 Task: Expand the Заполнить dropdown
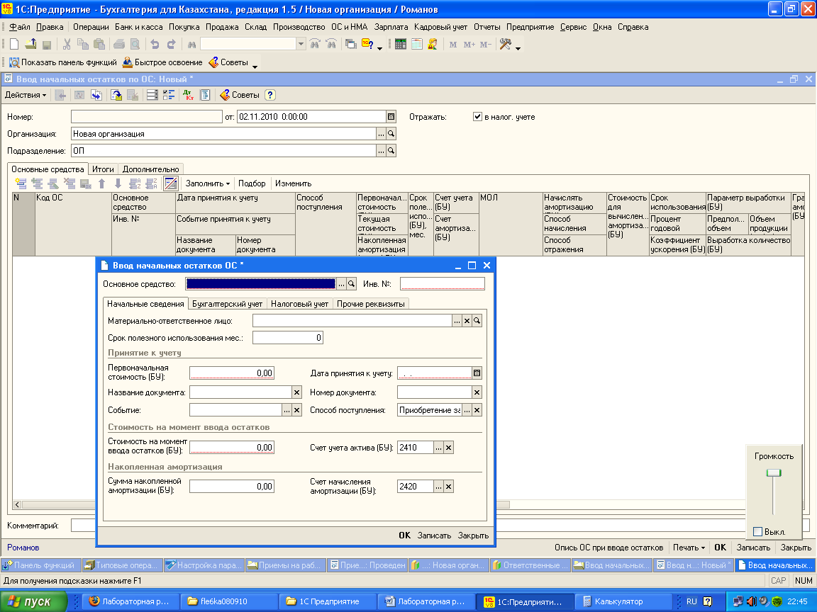(207, 183)
